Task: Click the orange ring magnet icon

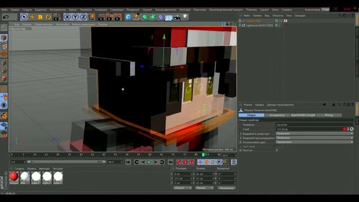Action: pyautogui.click(x=4, y=116)
